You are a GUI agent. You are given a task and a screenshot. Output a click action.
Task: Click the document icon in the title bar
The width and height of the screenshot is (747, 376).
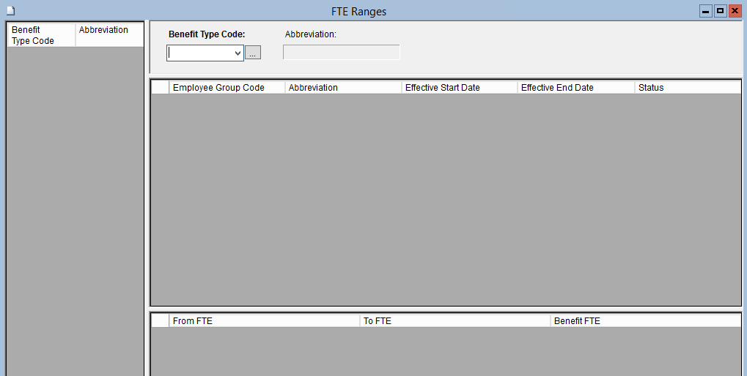click(10, 11)
